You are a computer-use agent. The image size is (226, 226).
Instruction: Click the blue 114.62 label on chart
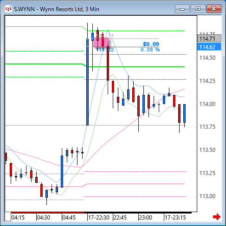[x=105, y=50]
